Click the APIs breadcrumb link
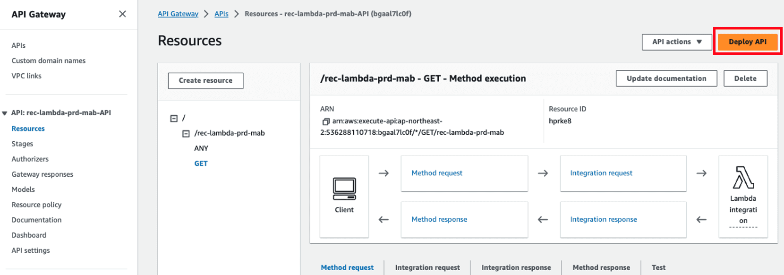 coord(221,14)
